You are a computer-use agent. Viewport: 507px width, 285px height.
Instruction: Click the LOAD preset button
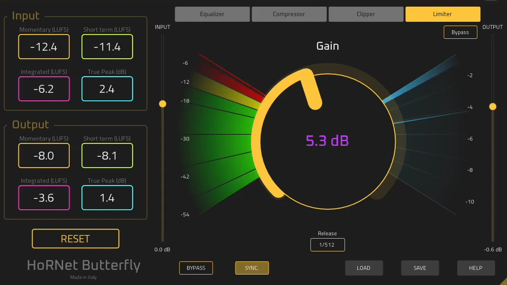click(x=364, y=268)
